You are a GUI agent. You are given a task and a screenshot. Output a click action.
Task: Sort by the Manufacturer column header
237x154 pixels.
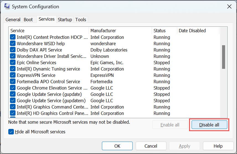[120, 31]
